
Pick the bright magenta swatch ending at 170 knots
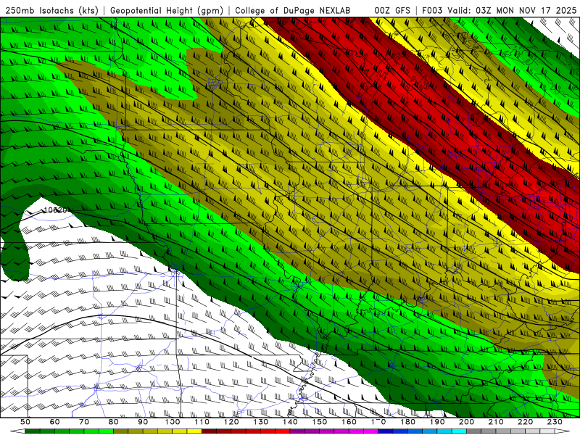pyautogui.click(x=370, y=431)
